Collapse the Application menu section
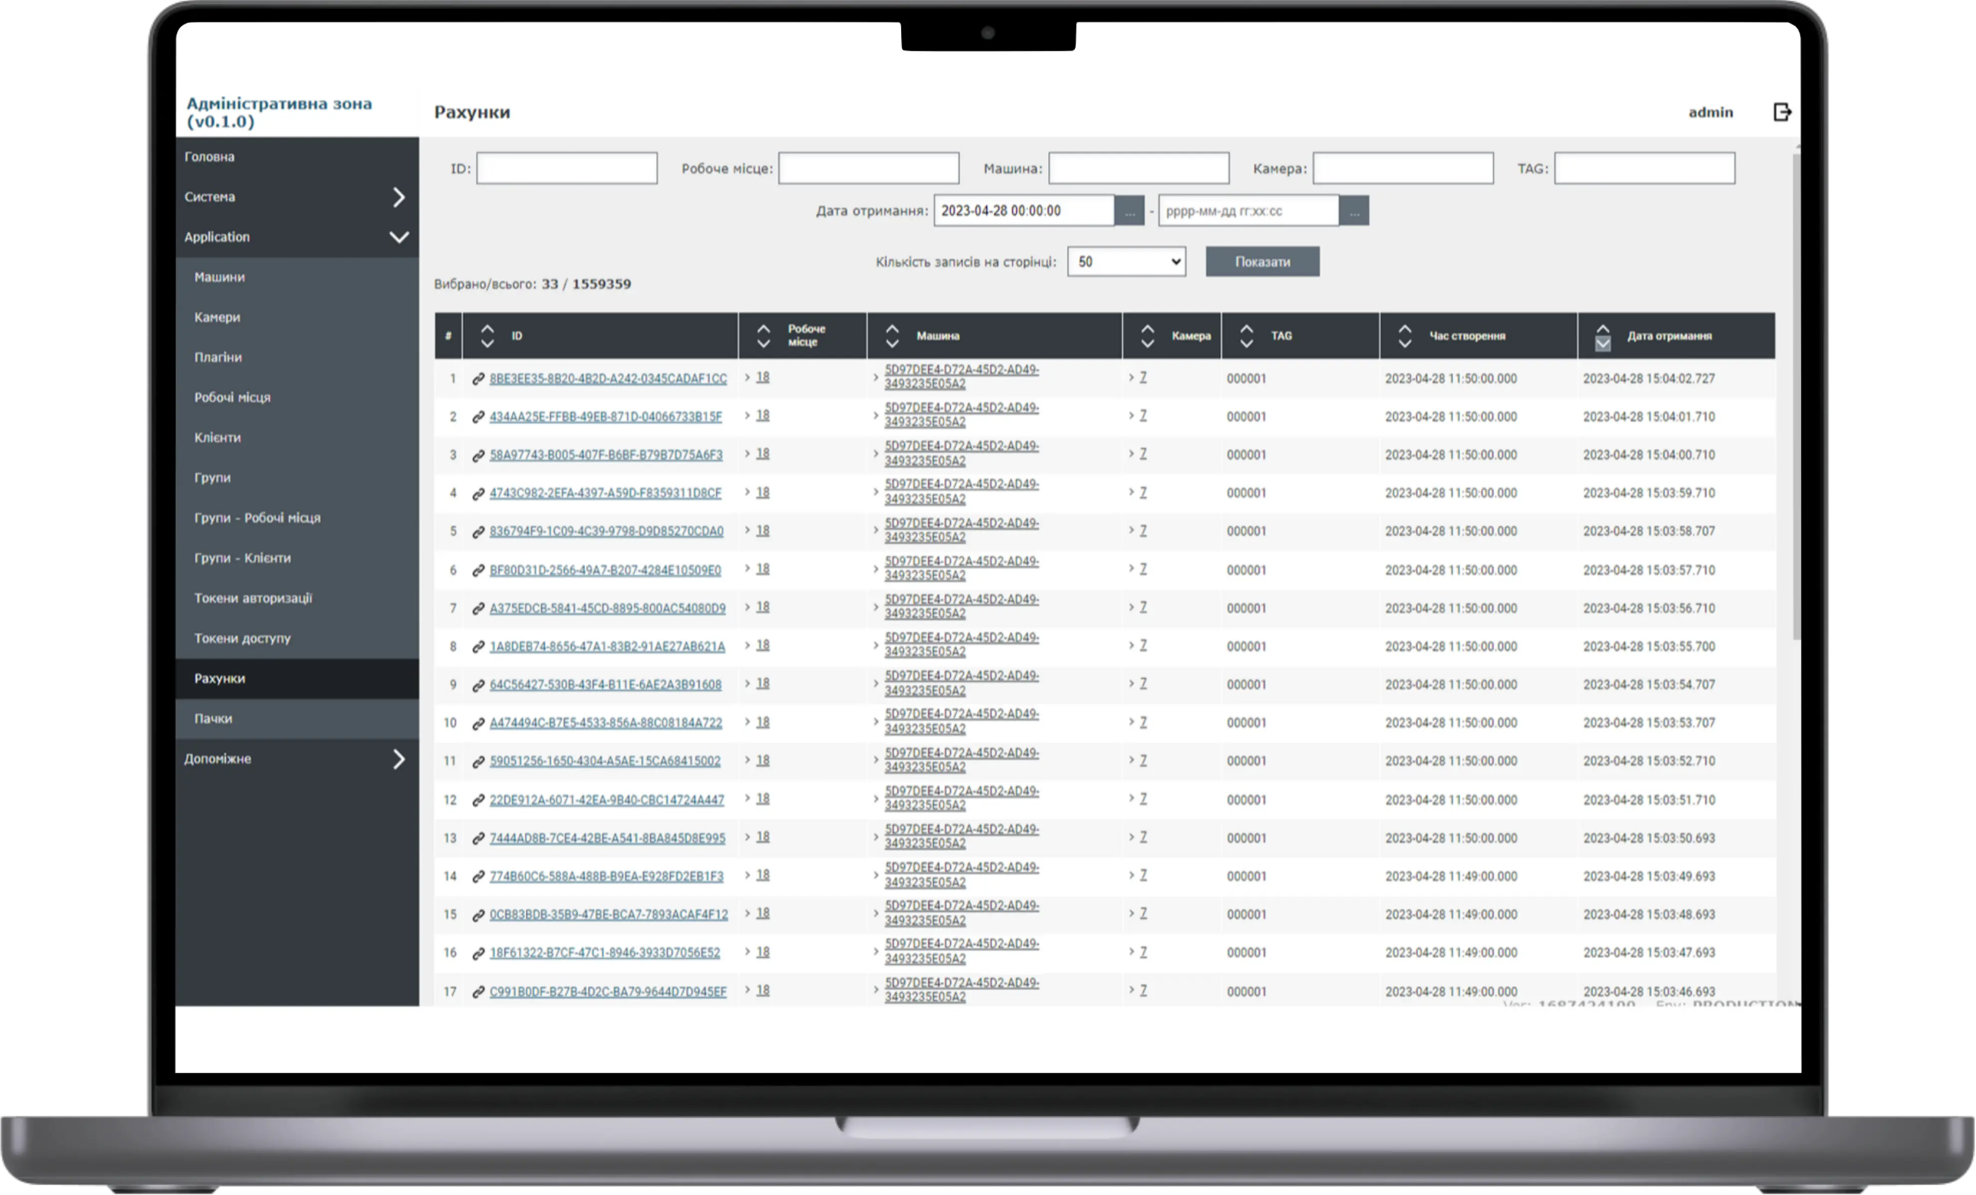The height and width of the screenshot is (1195, 1976). (399, 238)
